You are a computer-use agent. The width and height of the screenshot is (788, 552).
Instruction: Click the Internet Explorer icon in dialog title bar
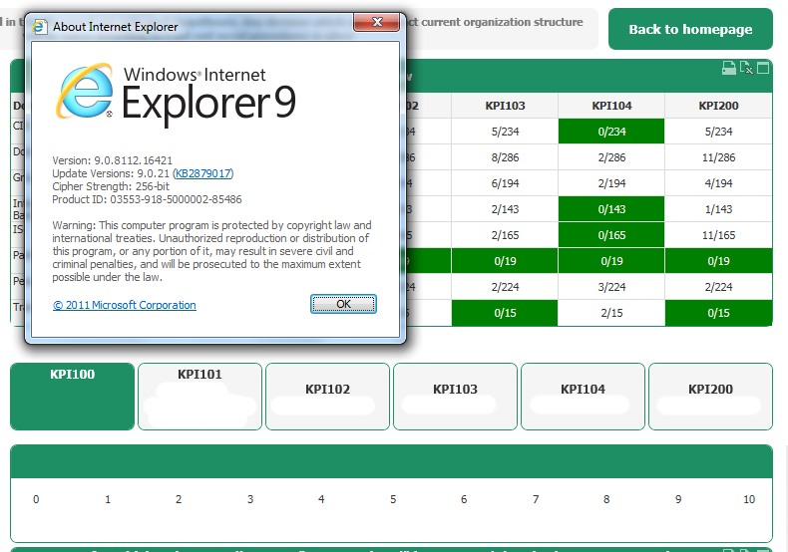coord(40,27)
